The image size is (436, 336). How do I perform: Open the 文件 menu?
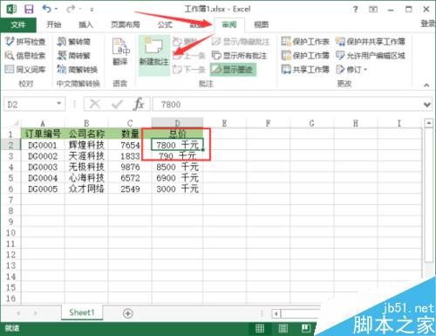point(18,25)
